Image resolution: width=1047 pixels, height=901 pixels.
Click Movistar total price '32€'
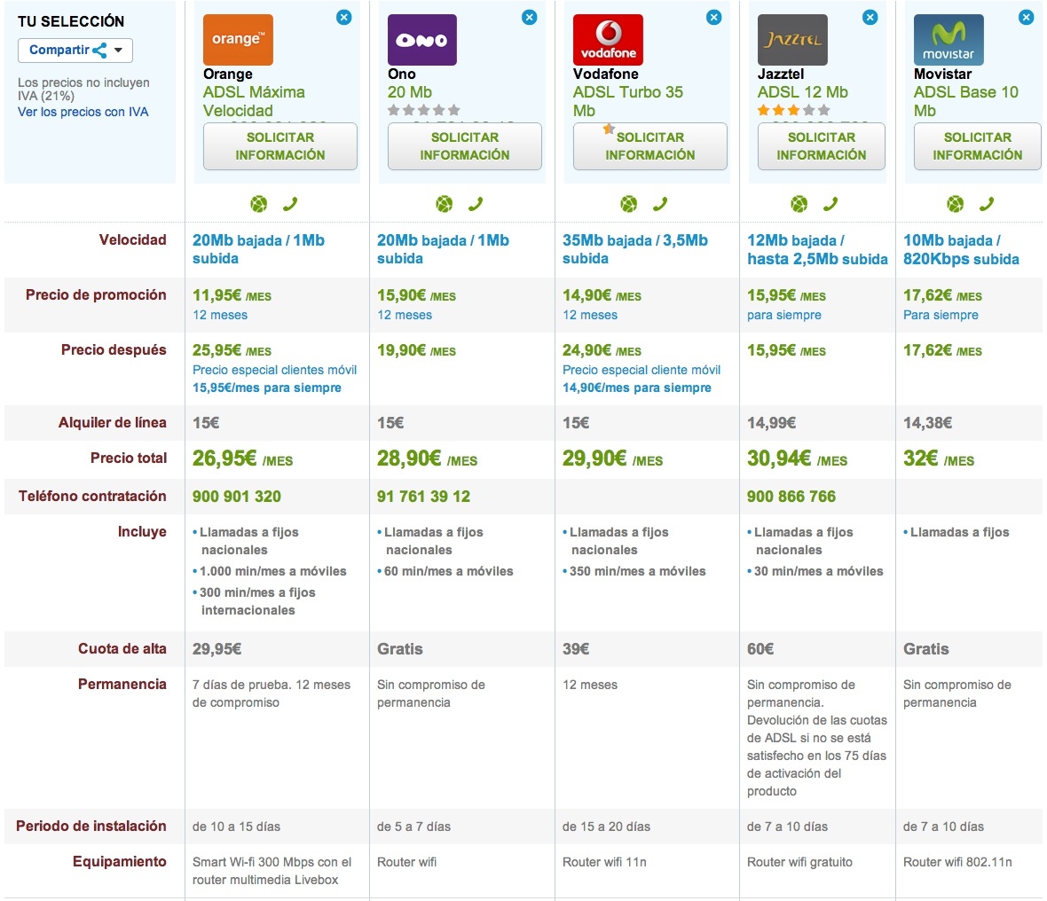coord(921,458)
